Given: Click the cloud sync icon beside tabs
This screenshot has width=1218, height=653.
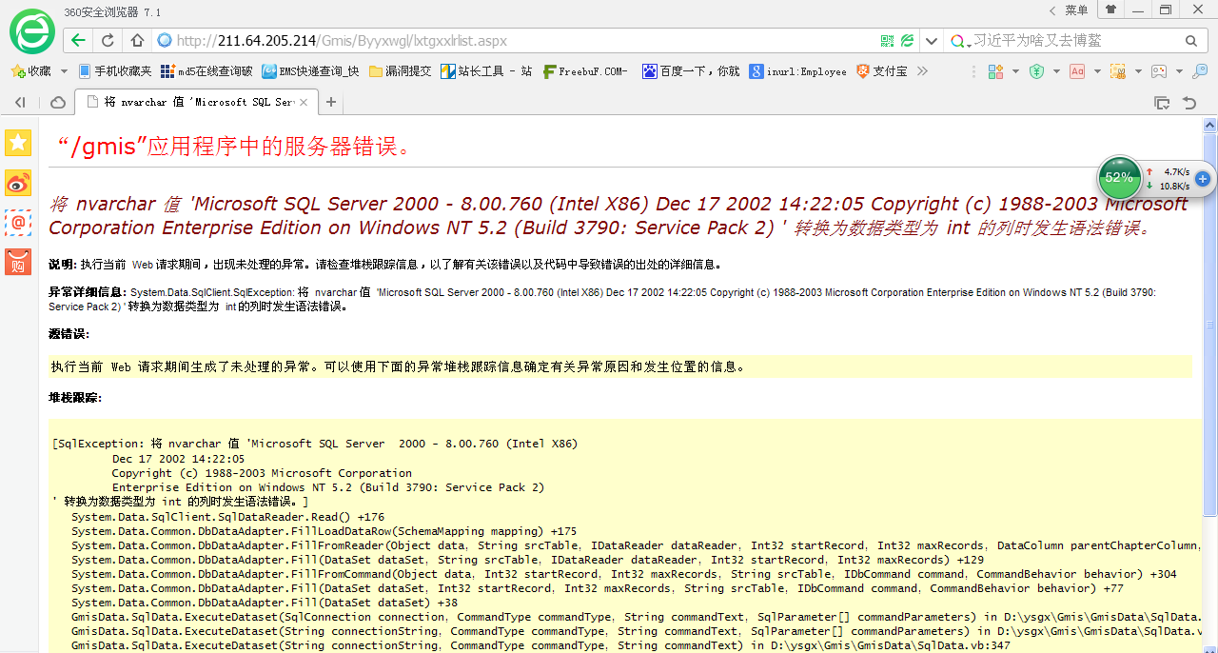Looking at the screenshot, I should tap(58, 102).
